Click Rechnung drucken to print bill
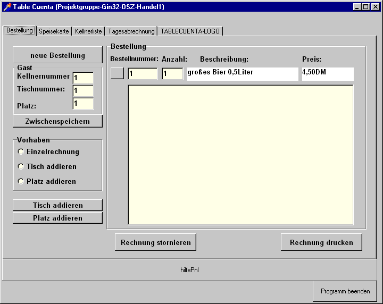Screen dimensions: 383x304 (x=321, y=242)
